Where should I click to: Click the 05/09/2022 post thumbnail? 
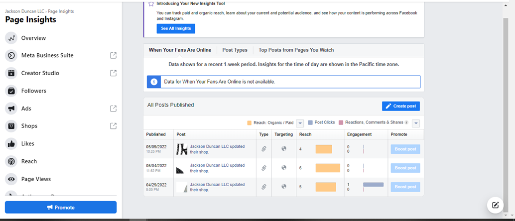tap(182, 149)
